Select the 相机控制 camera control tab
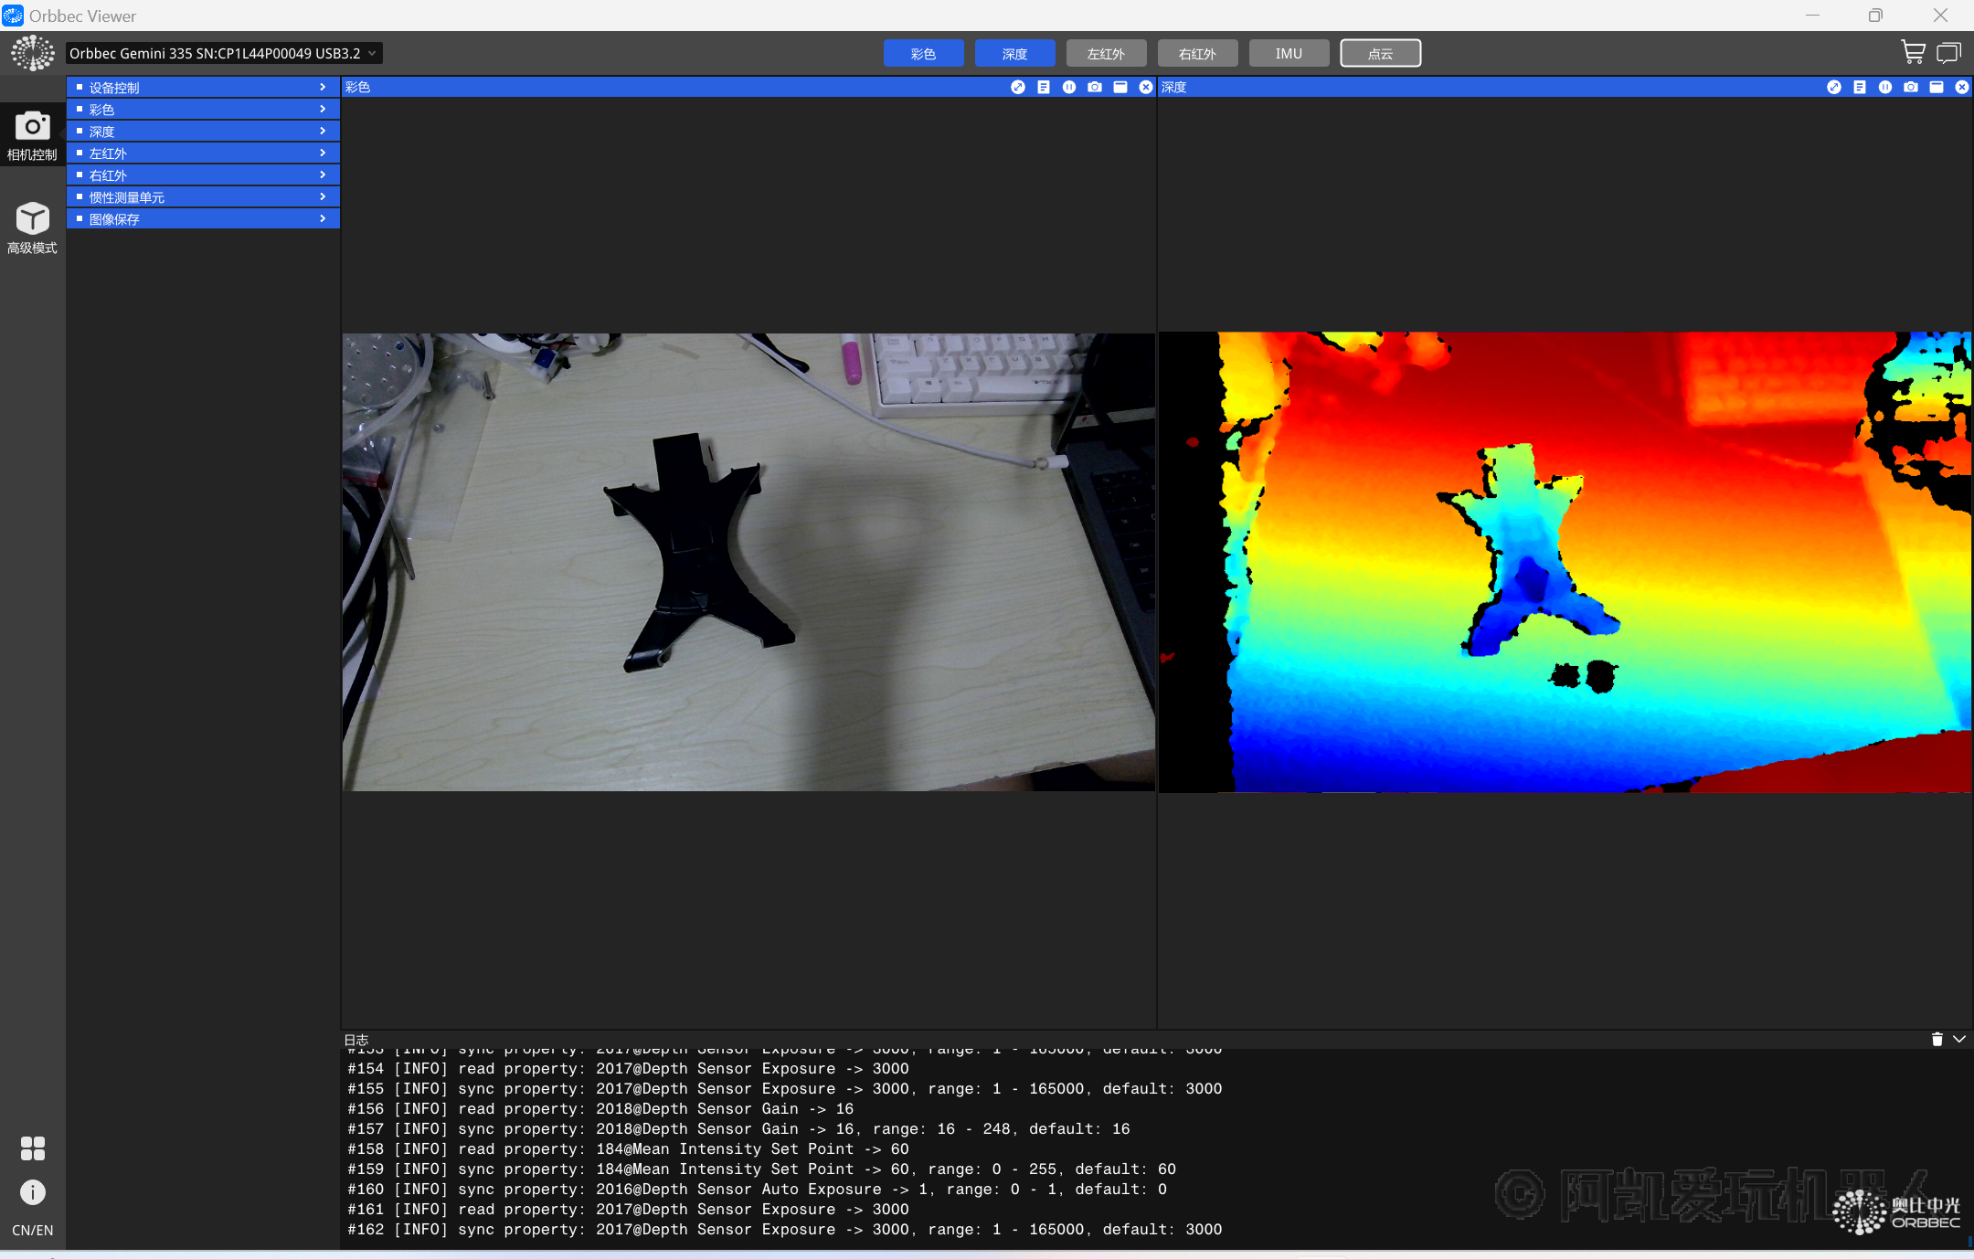The height and width of the screenshot is (1259, 1974). tap(32, 135)
